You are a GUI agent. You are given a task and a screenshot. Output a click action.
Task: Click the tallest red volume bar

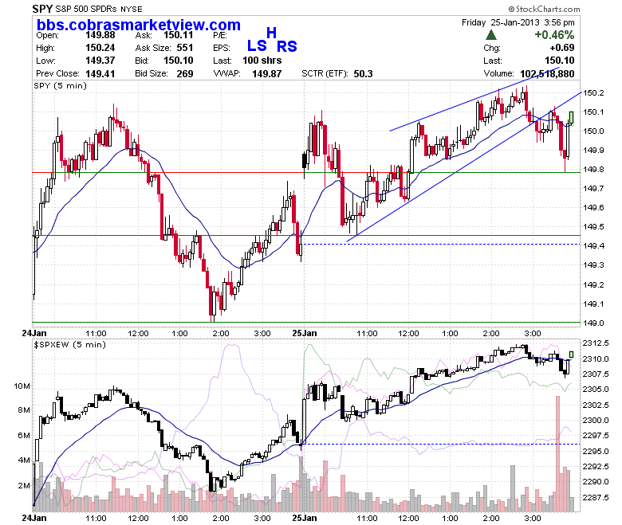point(557,453)
